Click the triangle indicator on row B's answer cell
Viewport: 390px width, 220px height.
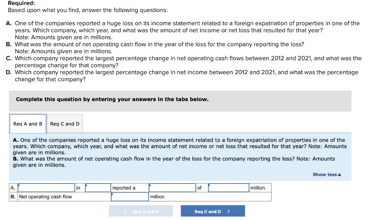[112, 194]
